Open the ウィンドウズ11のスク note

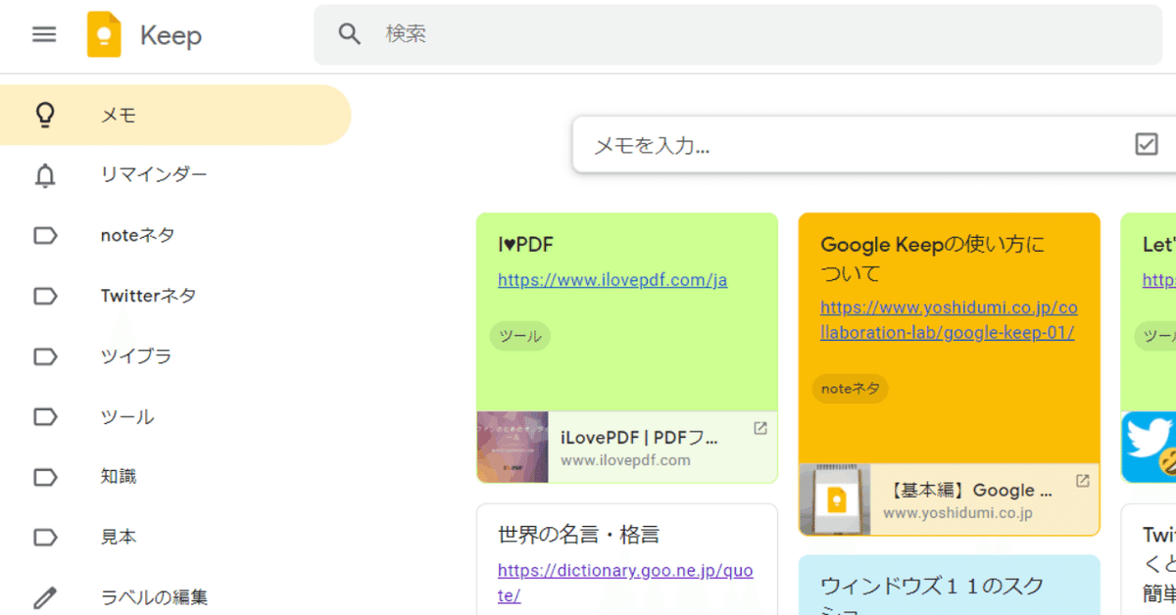(x=949, y=586)
